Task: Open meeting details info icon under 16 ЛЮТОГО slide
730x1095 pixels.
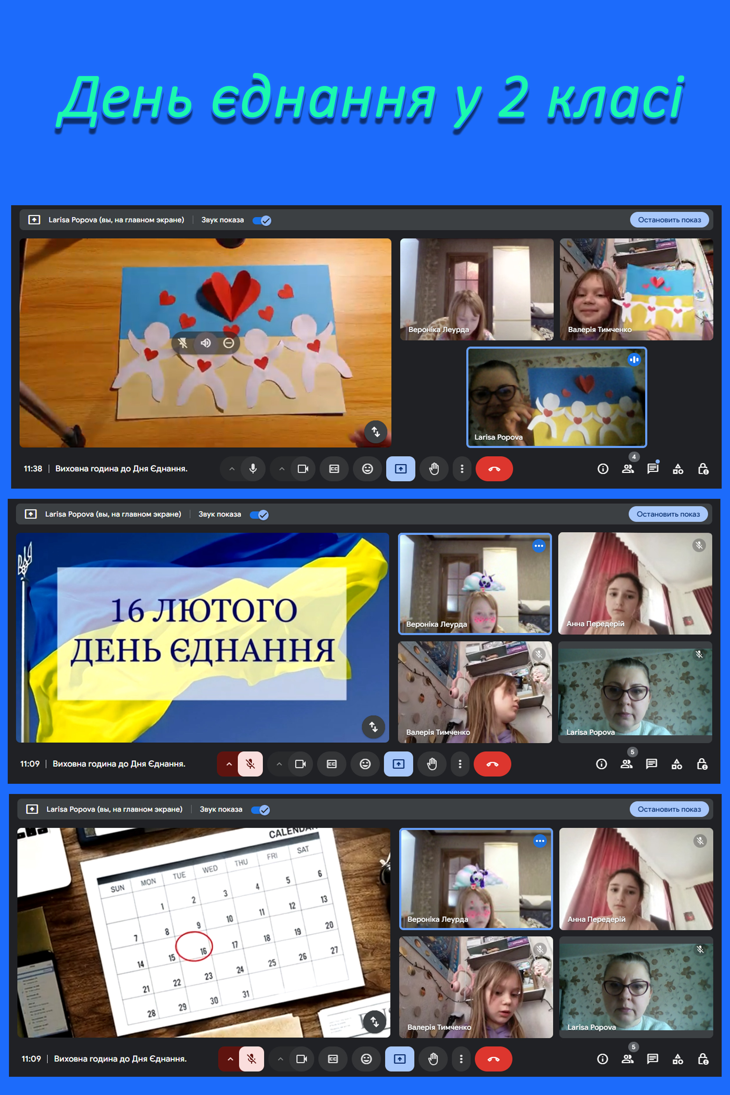Action: tap(601, 764)
